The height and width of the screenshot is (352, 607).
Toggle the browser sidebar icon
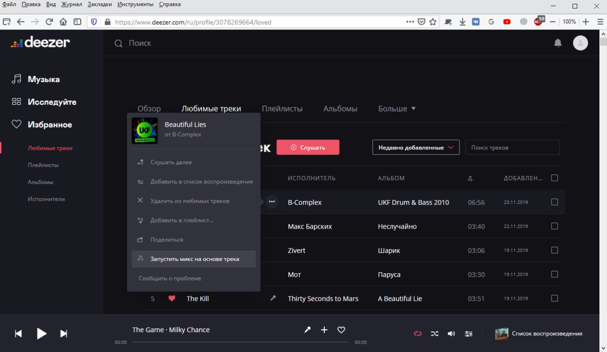tap(77, 22)
